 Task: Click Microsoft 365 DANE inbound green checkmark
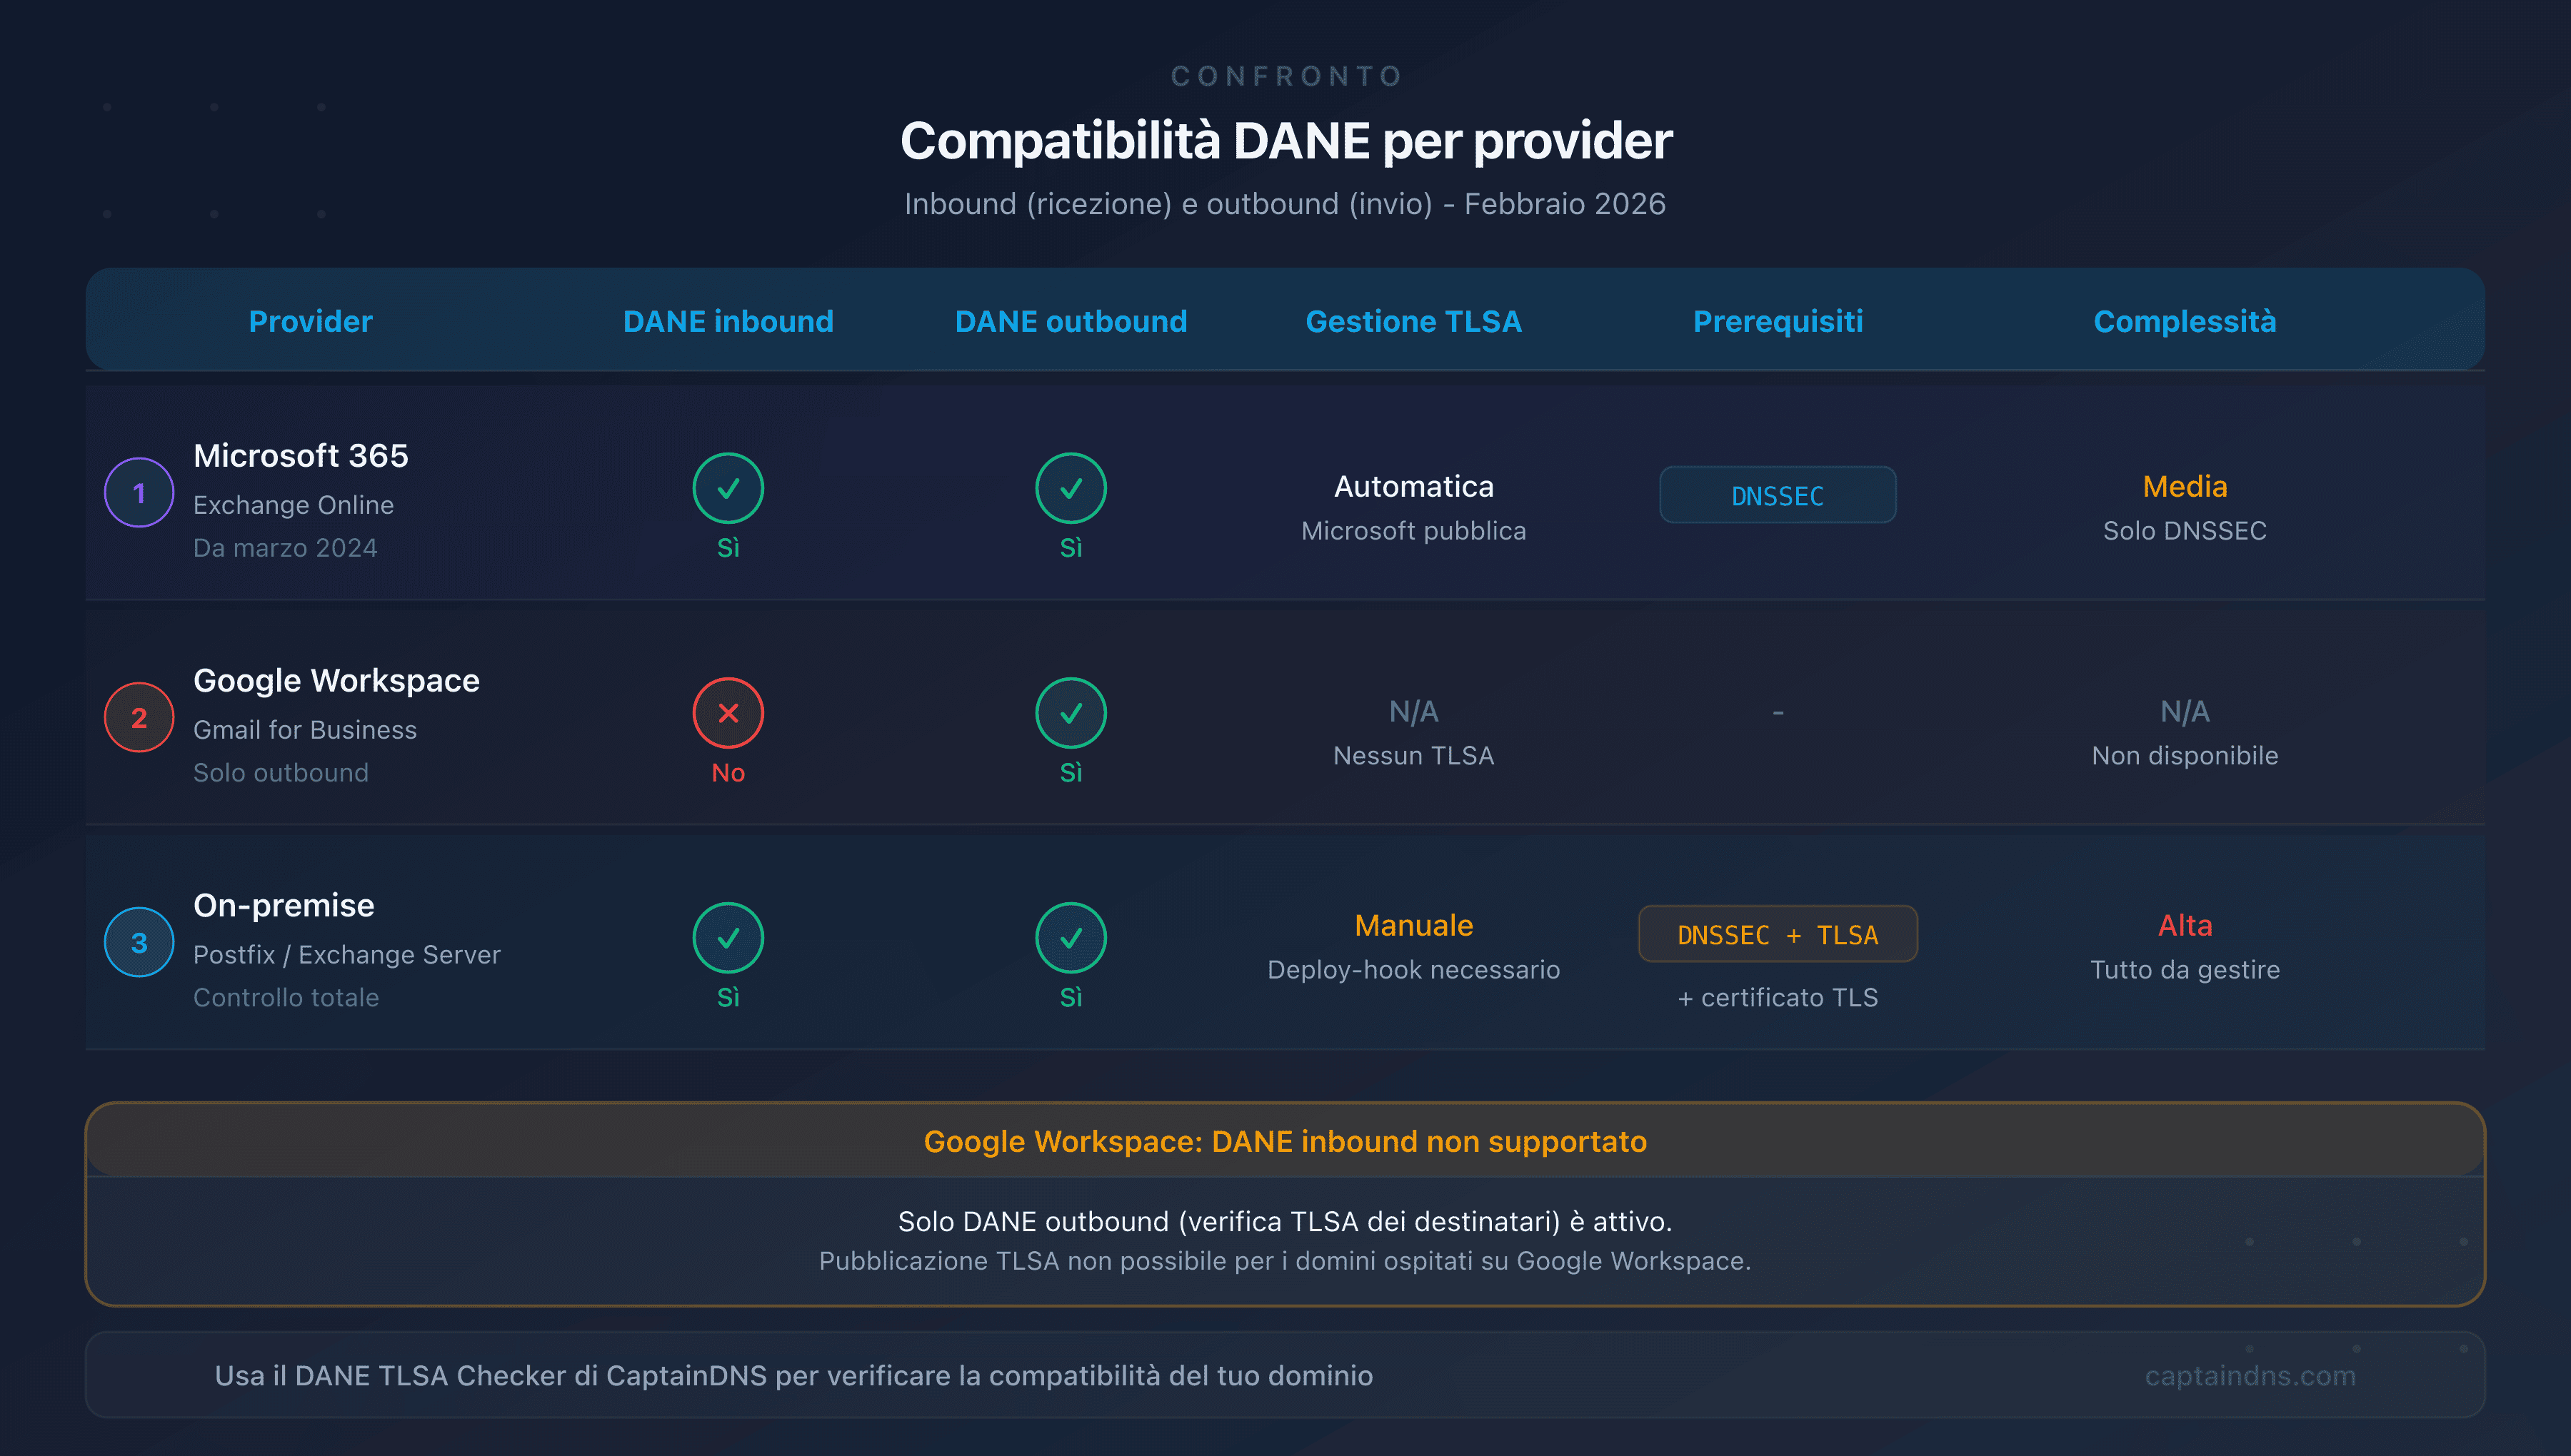click(728, 488)
